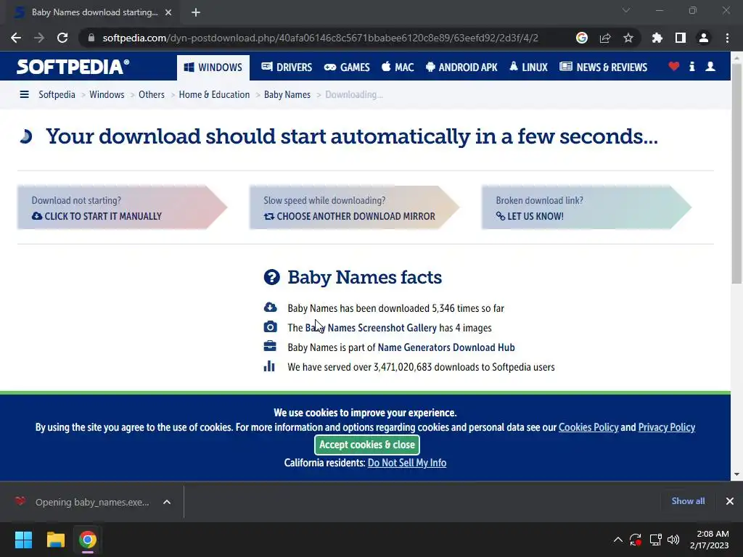The height and width of the screenshot is (557, 743).
Task: Reload the Softpedia page
Action: pos(62,38)
